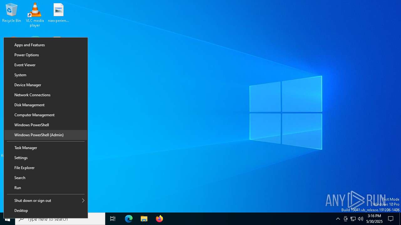Click the Meet Now tray icon

point(346,219)
